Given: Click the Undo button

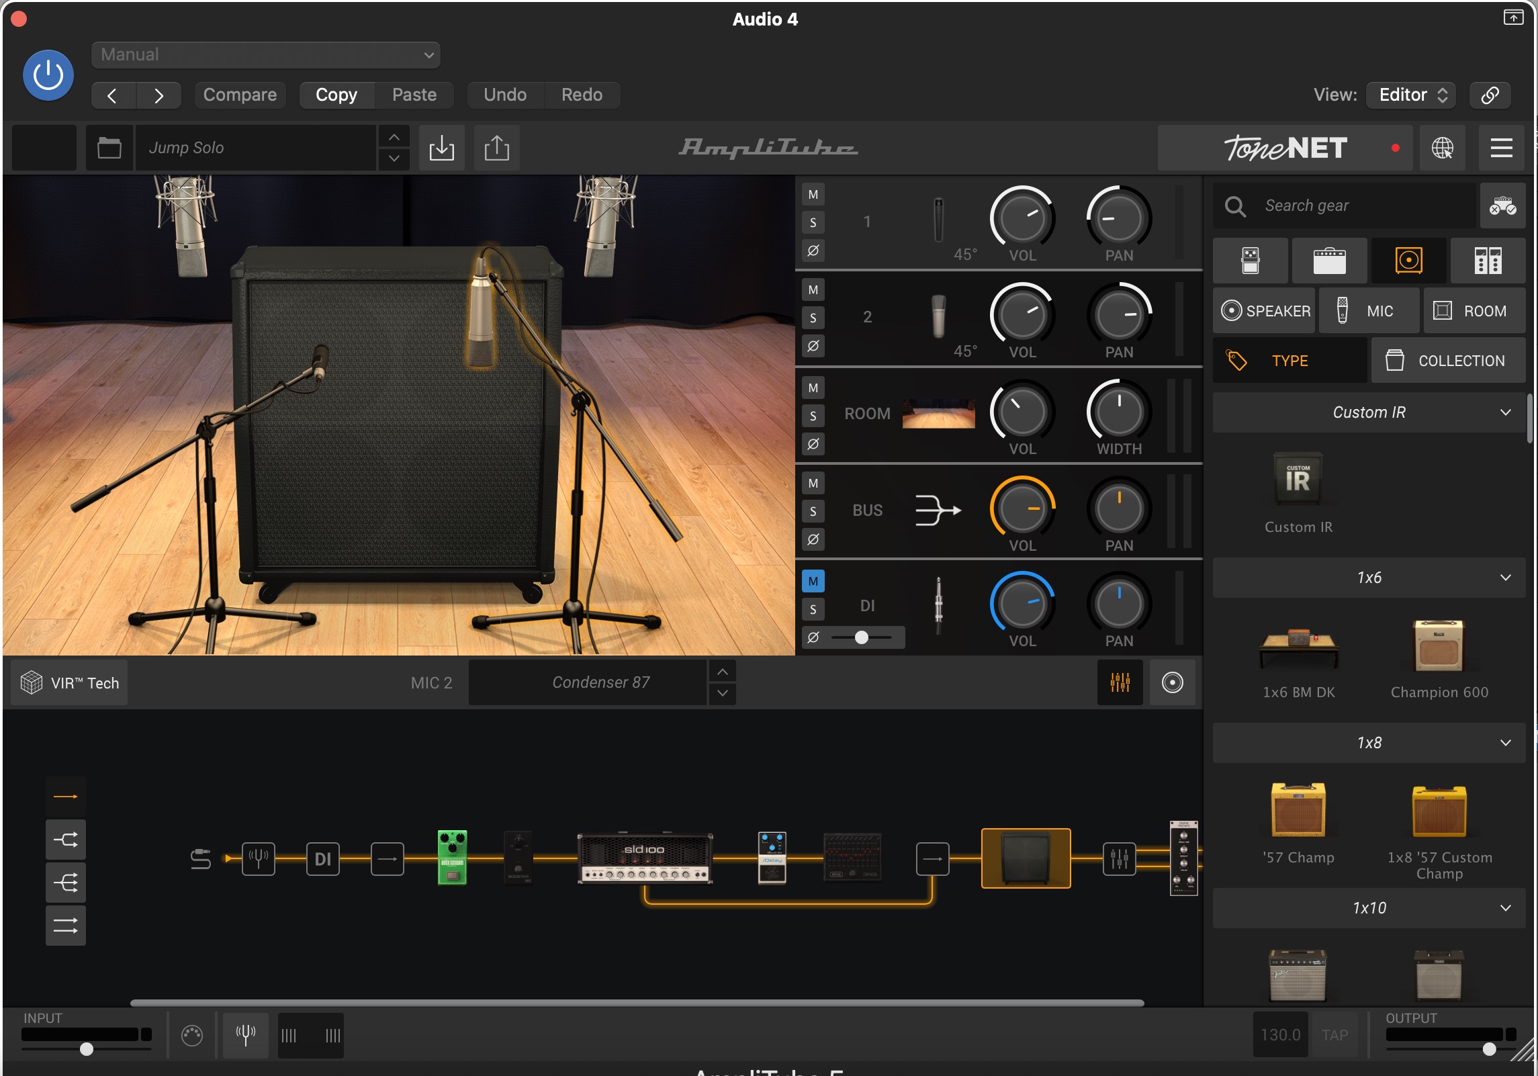Looking at the screenshot, I should [505, 95].
